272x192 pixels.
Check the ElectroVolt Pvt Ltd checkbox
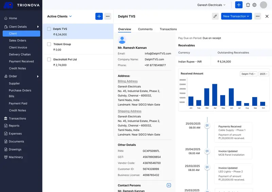pos(49,59)
